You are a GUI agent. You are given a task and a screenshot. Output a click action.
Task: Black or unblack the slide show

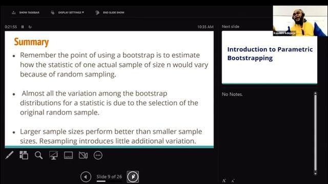coord(53,155)
